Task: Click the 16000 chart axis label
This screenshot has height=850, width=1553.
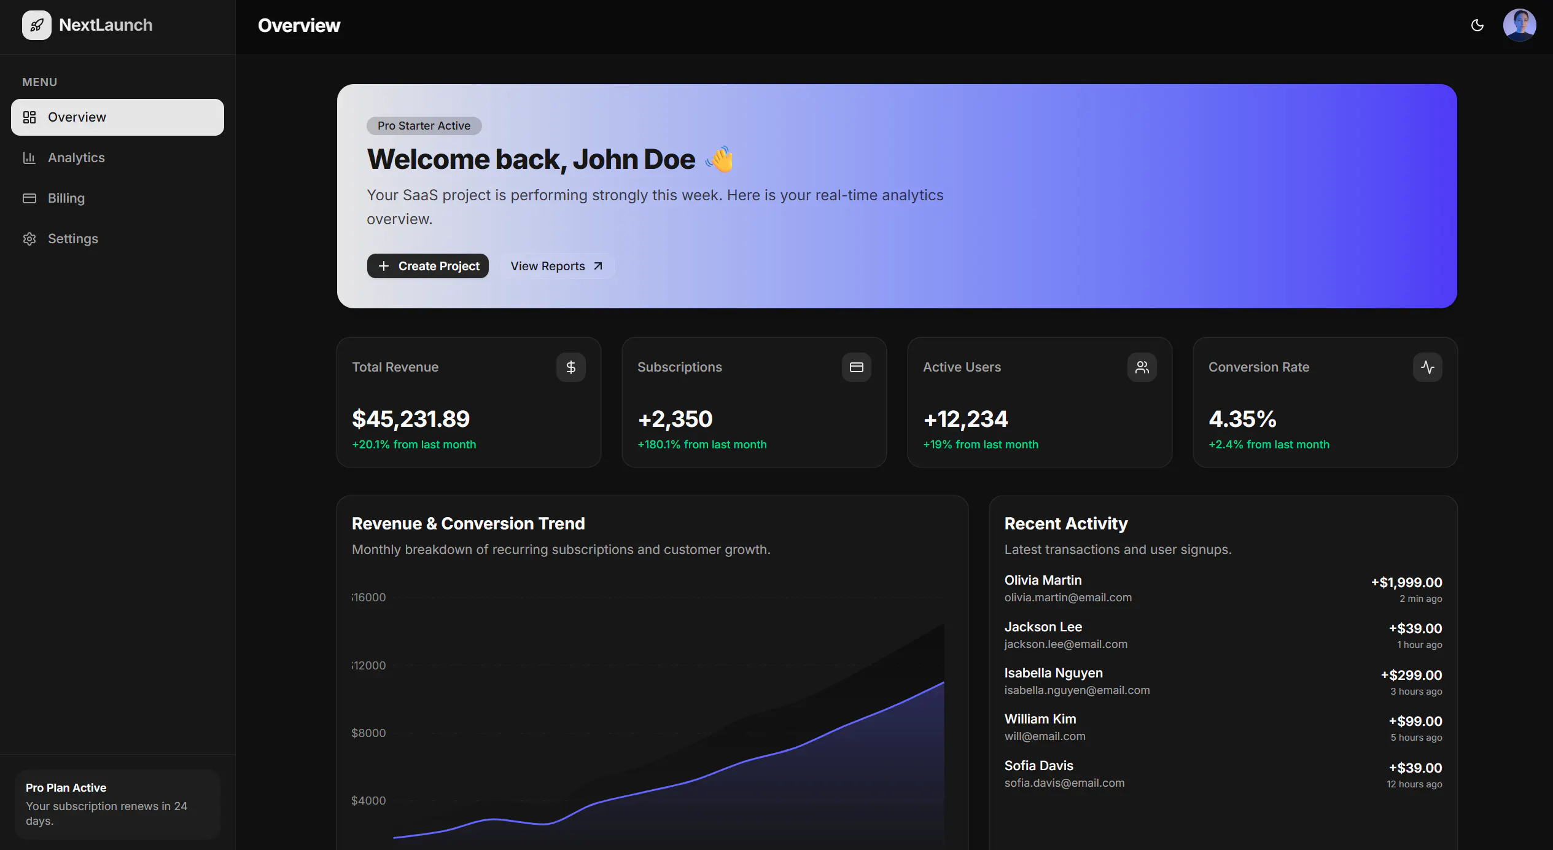Action: click(369, 598)
